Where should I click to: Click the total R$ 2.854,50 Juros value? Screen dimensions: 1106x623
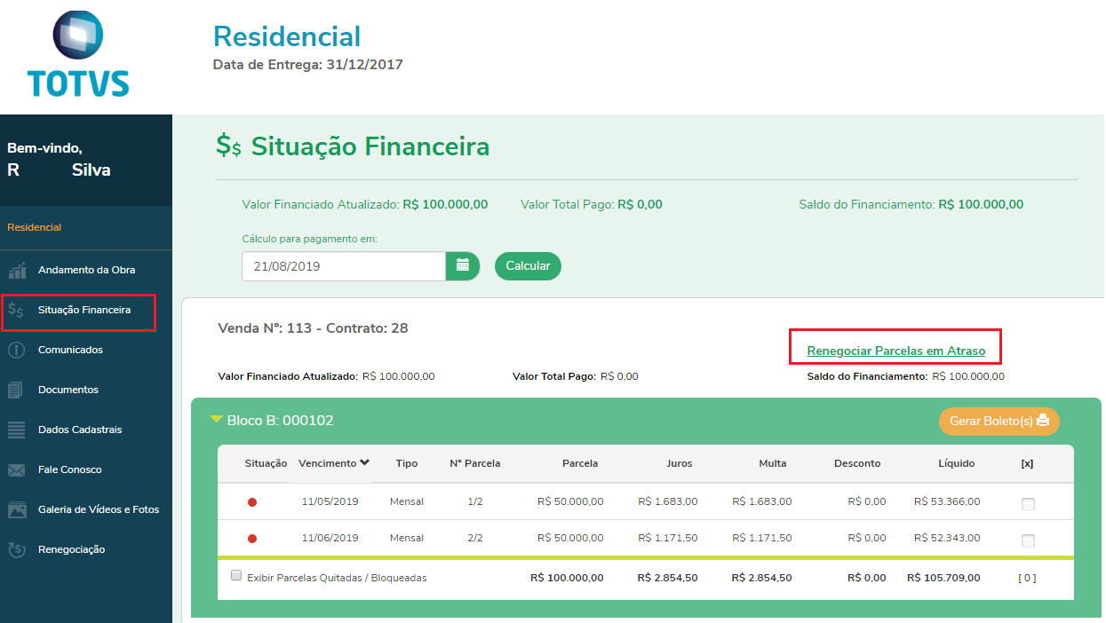coord(667,578)
